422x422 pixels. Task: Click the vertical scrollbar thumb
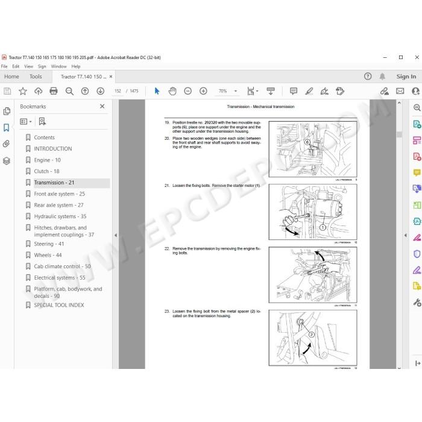click(x=399, y=134)
